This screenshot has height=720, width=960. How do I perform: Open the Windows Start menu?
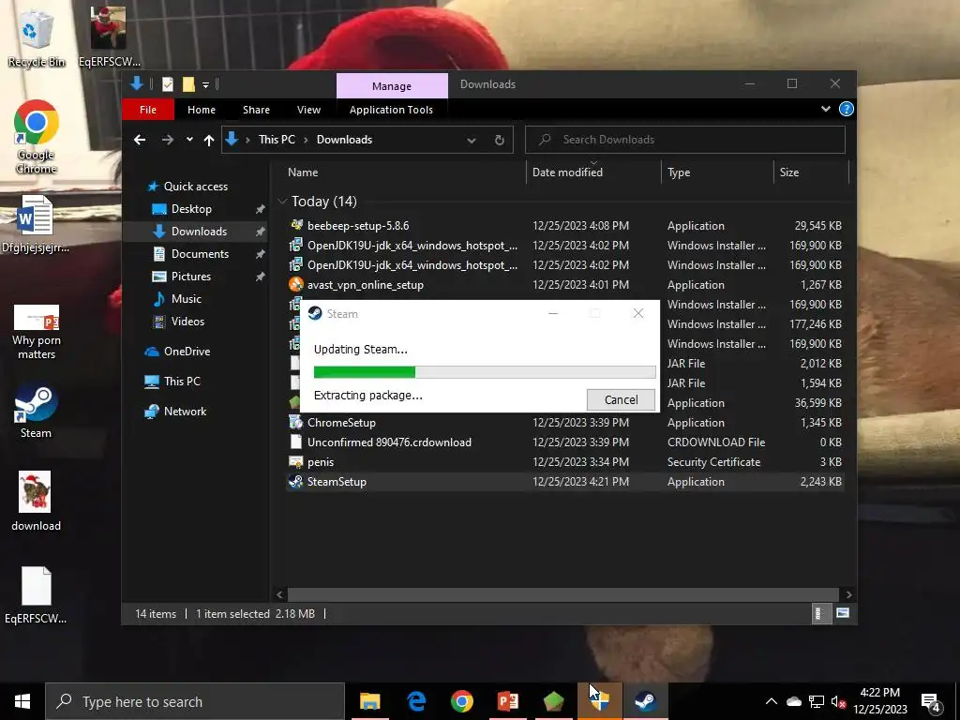pyautogui.click(x=22, y=701)
